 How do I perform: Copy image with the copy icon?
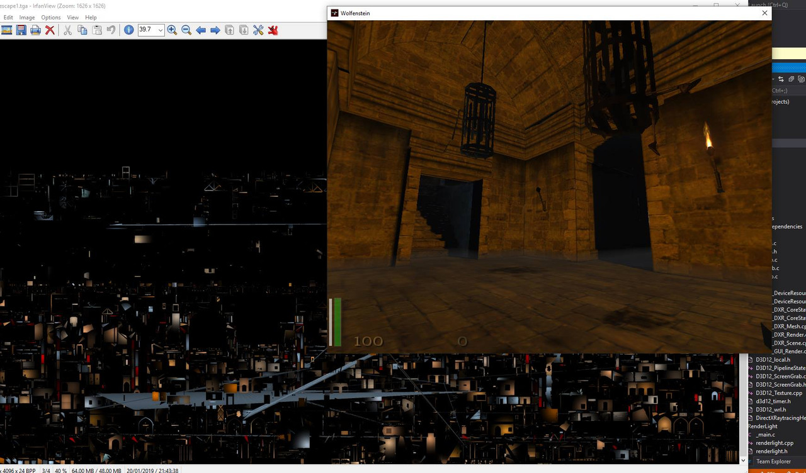click(82, 30)
